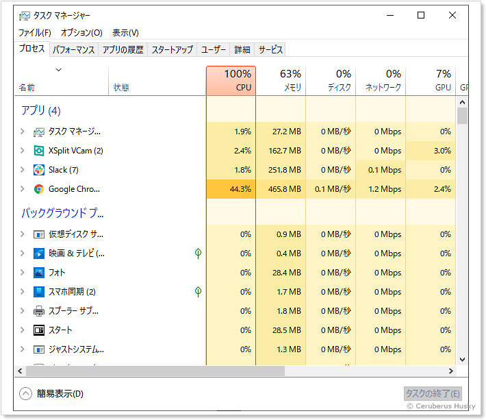Image resolution: width=486 pixels, height=420 pixels.
Task: Click Slack's 251.8 MB memory value
Action: (x=285, y=170)
